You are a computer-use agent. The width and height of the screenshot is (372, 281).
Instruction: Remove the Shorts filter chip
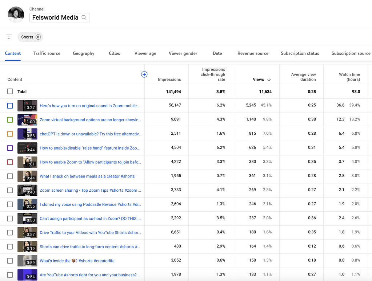38,37
